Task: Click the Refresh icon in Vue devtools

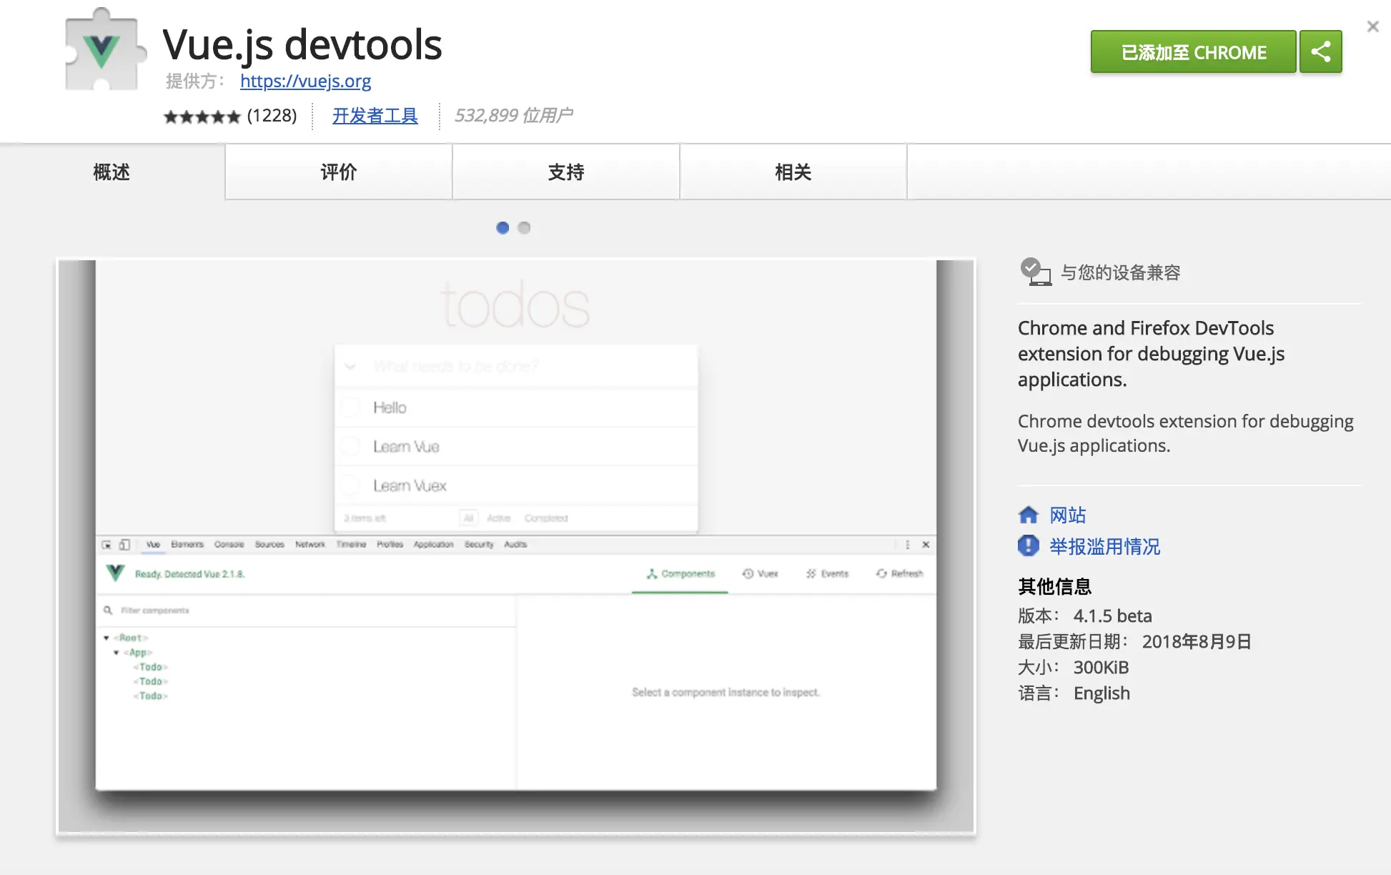Action: 880,573
